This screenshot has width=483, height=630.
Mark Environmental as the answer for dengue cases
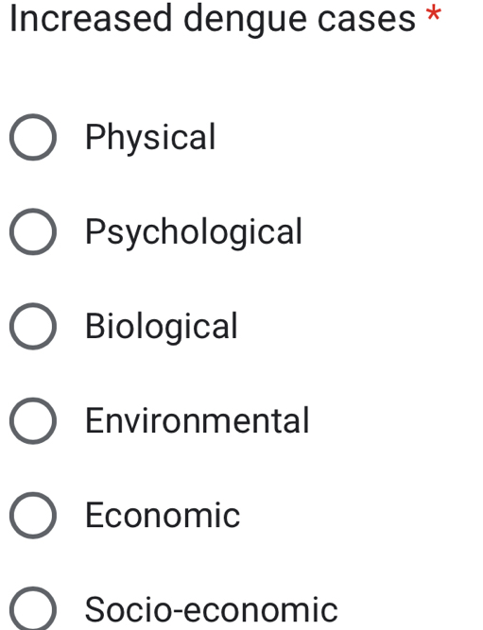[x=33, y=421]
